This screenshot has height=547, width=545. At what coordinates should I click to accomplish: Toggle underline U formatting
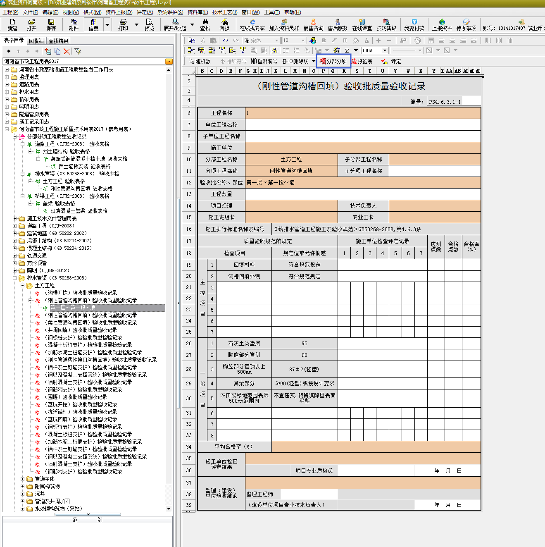(345, 40)
